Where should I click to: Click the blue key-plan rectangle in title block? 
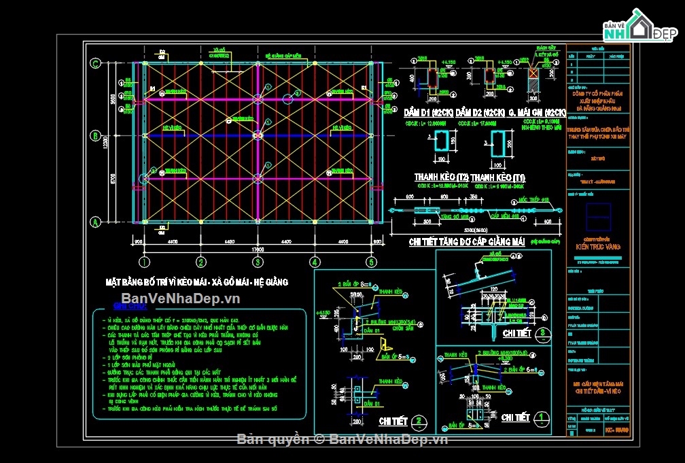click(599, 217)
